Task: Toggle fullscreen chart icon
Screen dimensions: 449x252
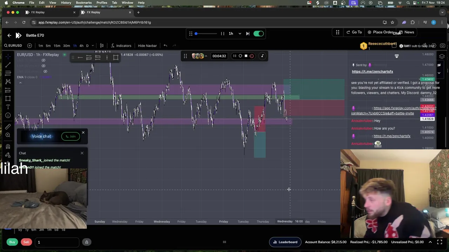Action: (440, 242)
